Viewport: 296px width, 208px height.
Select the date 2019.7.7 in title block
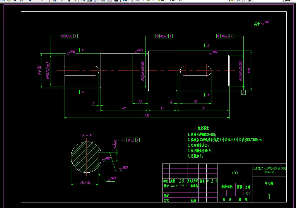click(x=184, y=185)
